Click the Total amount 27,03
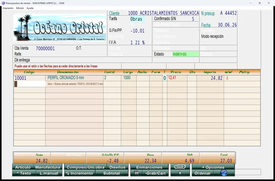 [226, 161]
